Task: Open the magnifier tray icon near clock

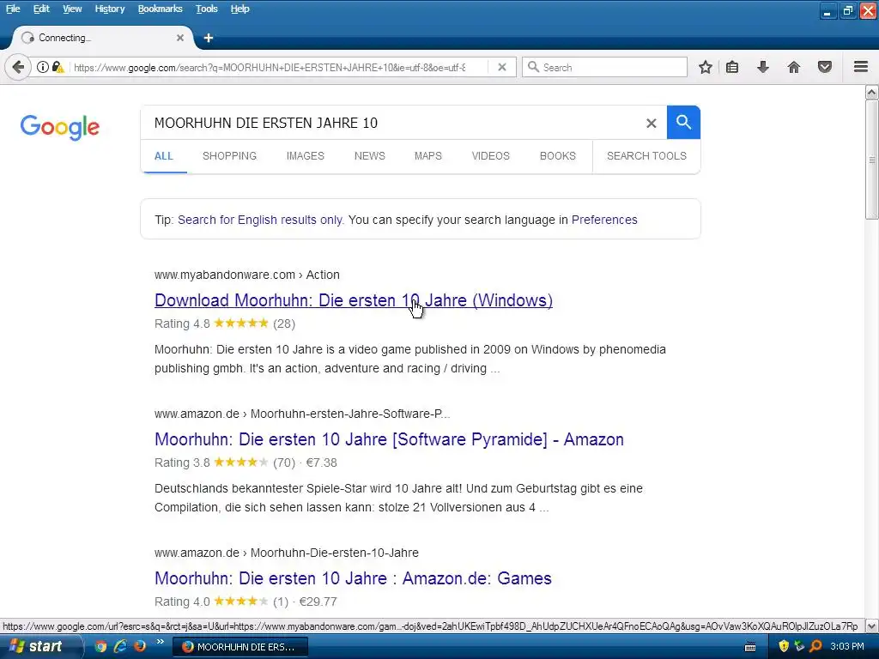Action: (815, 646)
